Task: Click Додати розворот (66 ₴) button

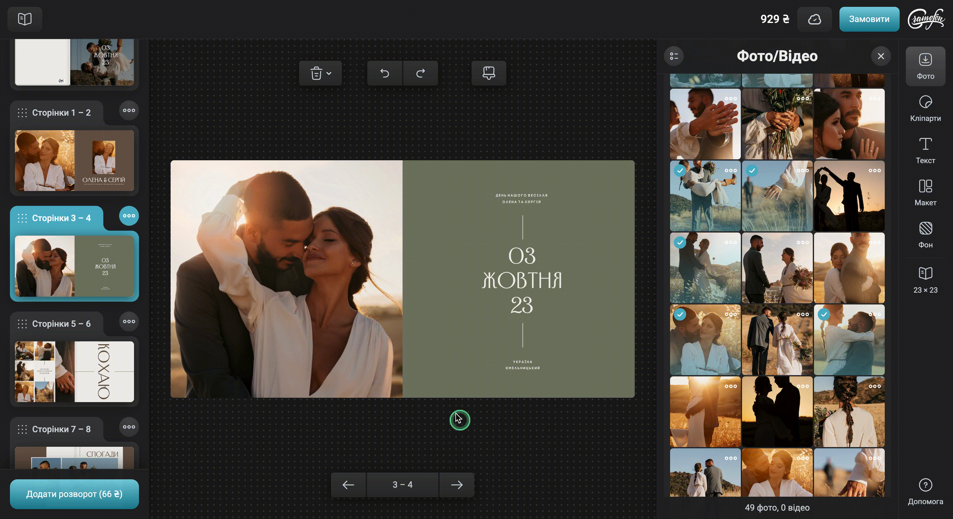Action: [x=74, y=494]
